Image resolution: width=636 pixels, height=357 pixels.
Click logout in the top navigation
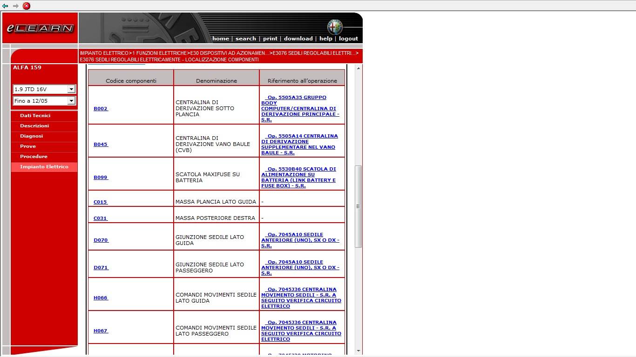348,39
